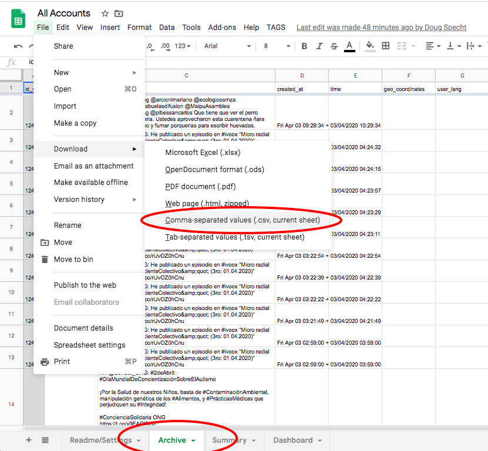Choose Move to bin
Viewport: 488px width, 451px height.
(x=89, y=260)
